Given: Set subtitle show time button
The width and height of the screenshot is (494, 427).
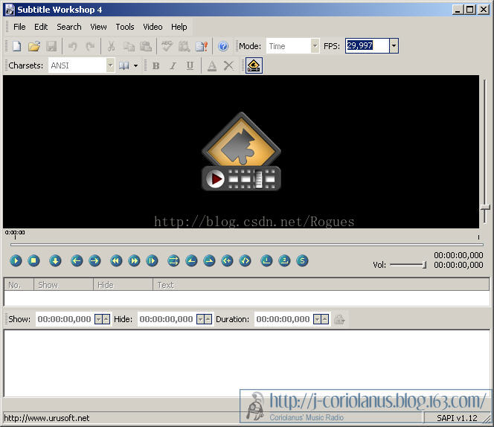Looking at the screenshot, I should 191,260.
